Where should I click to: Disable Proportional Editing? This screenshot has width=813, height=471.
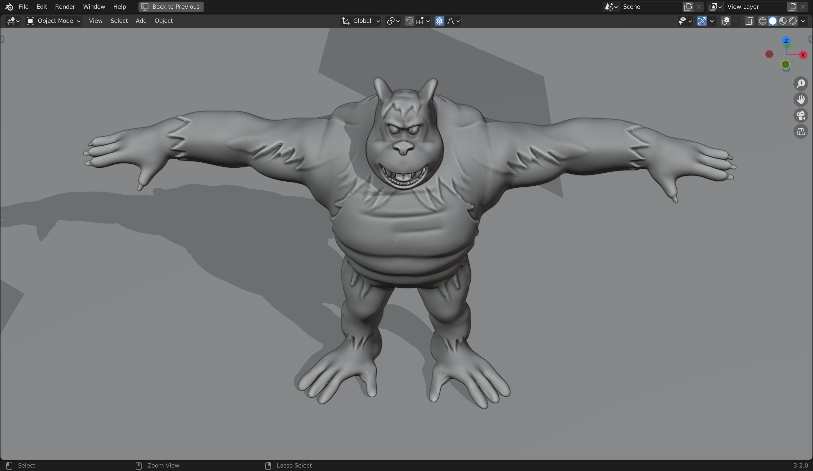[439, 21]
